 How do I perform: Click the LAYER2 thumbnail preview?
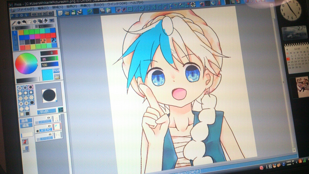(57, 127)
